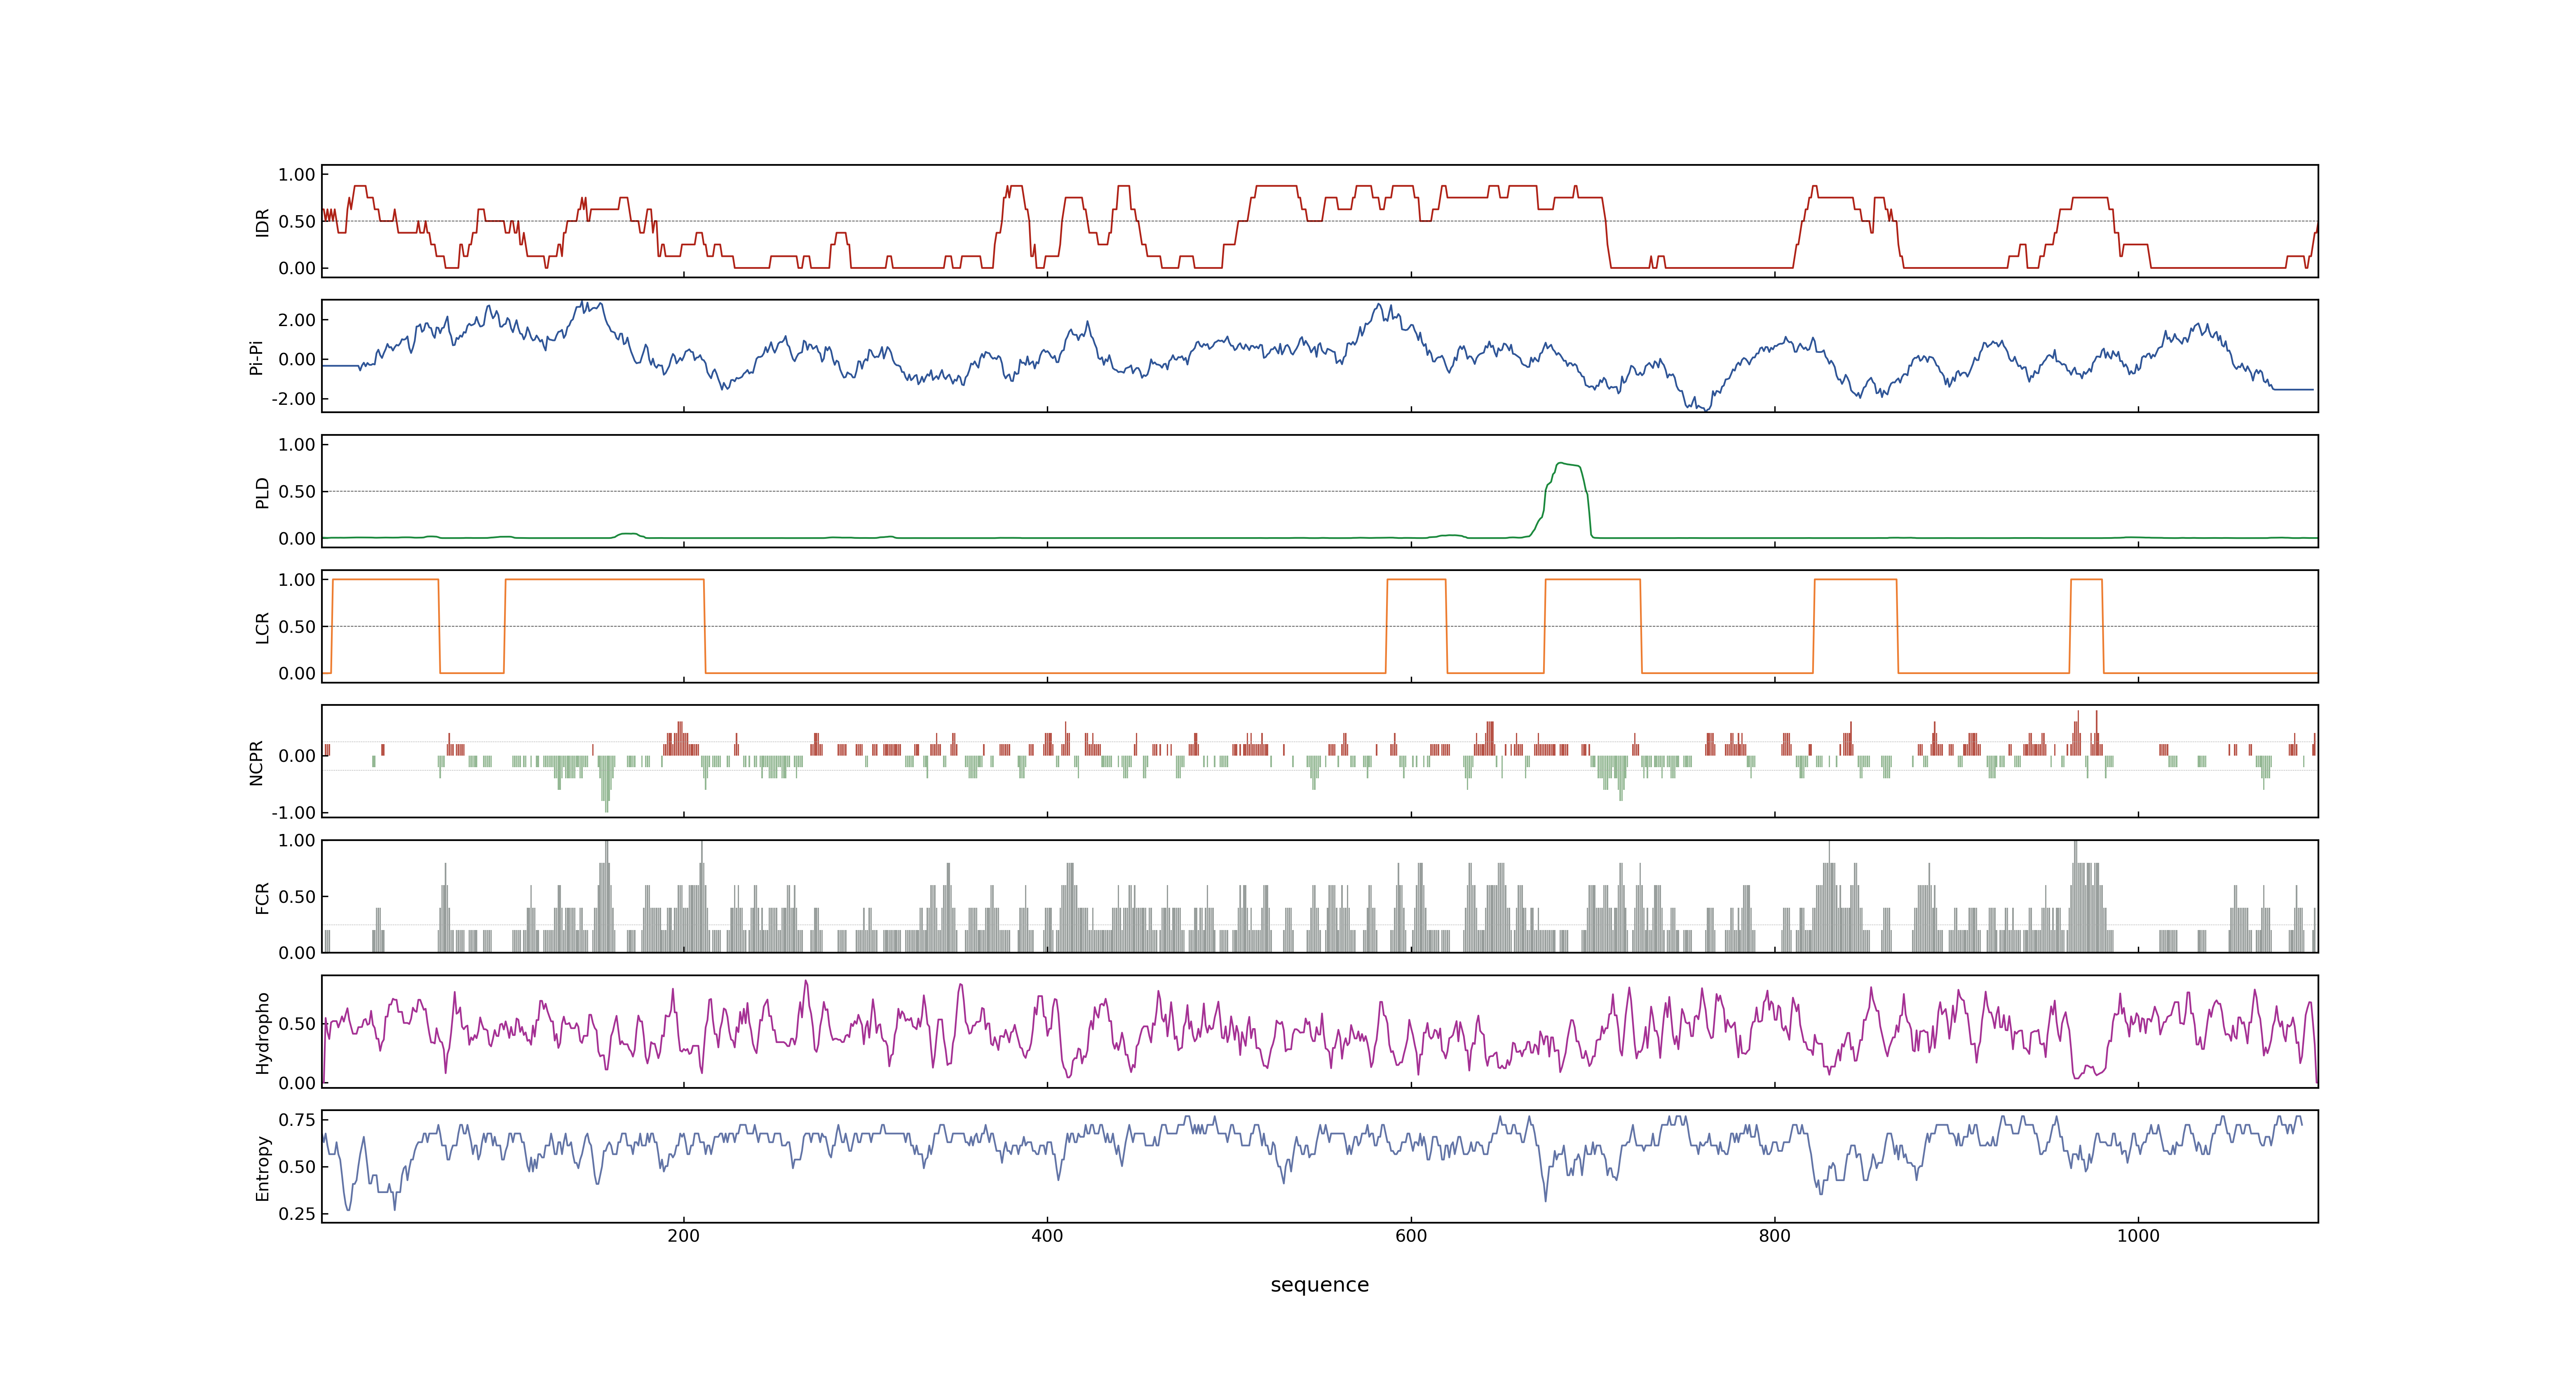Click the IDR y-axis label
The image size is (2576, 1374).
click(x=263, y=222)
